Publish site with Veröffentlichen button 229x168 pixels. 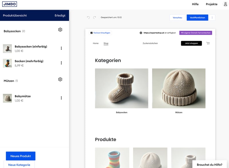[x=197, y=18]
